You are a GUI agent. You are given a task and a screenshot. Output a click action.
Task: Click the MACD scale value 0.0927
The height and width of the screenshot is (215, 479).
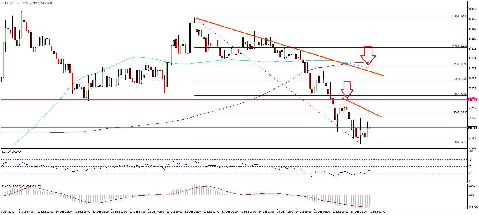point(473,186)
